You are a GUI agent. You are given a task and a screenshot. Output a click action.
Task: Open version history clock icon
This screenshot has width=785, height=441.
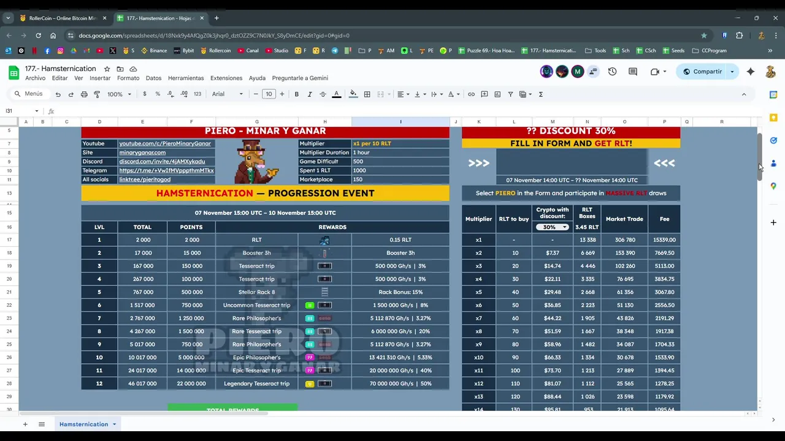[x=612, y=72]
